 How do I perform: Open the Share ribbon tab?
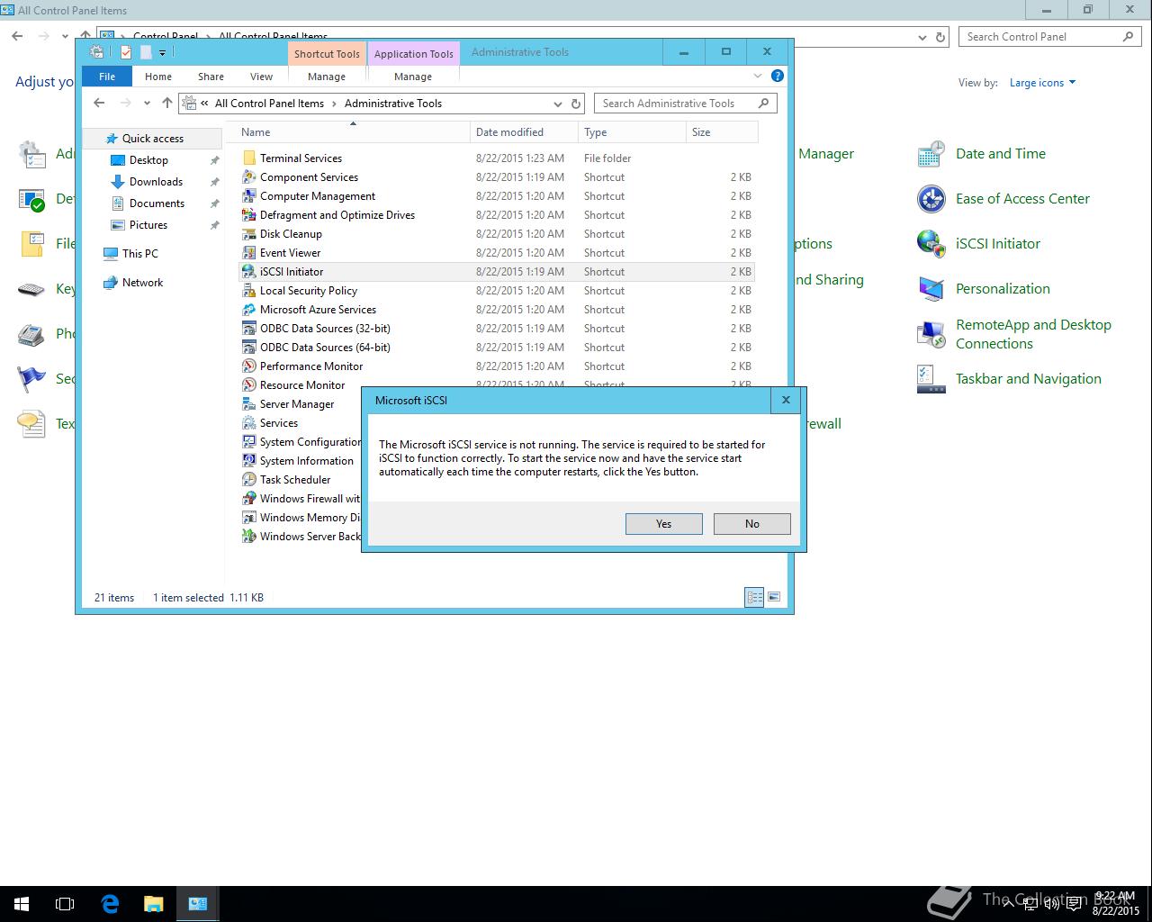211,77
